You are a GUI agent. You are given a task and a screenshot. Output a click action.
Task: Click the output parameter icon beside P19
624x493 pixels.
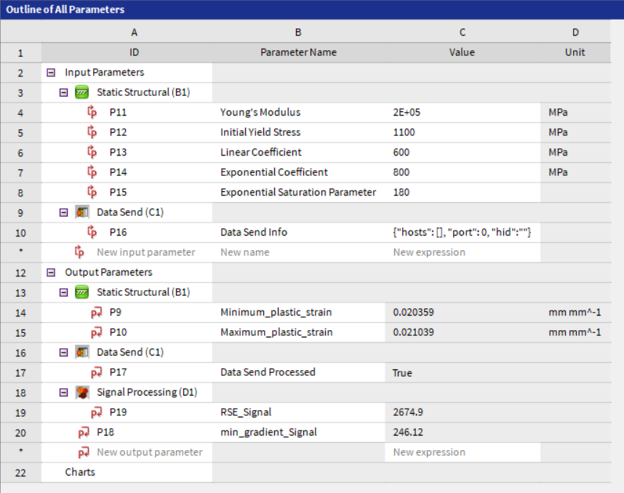point(96,412)
